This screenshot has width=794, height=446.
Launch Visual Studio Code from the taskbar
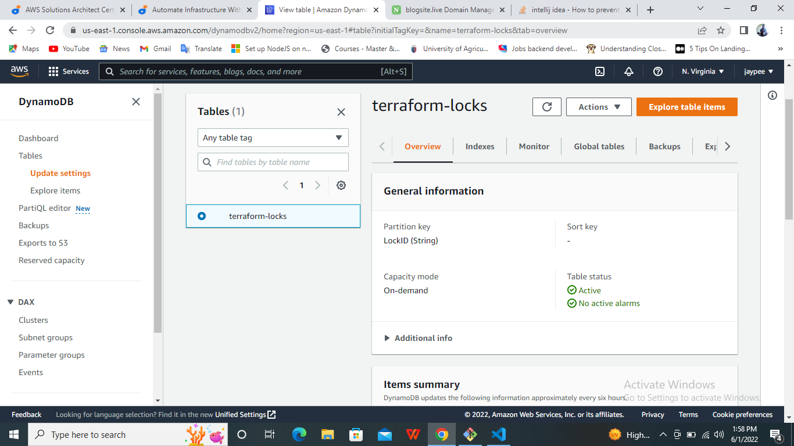(499, 434)
